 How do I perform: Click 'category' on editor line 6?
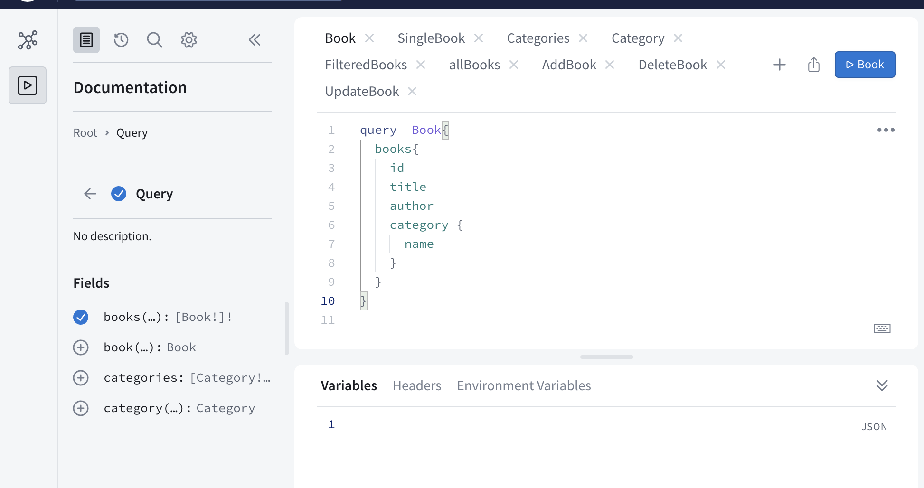[419, 225]
